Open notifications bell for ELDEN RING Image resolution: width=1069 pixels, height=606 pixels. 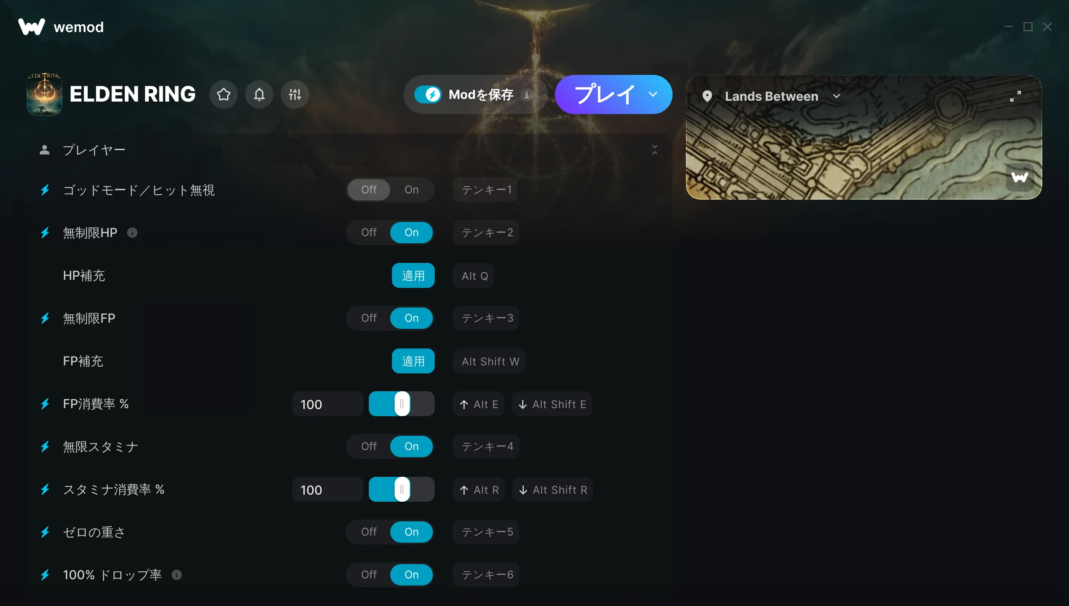259,94
